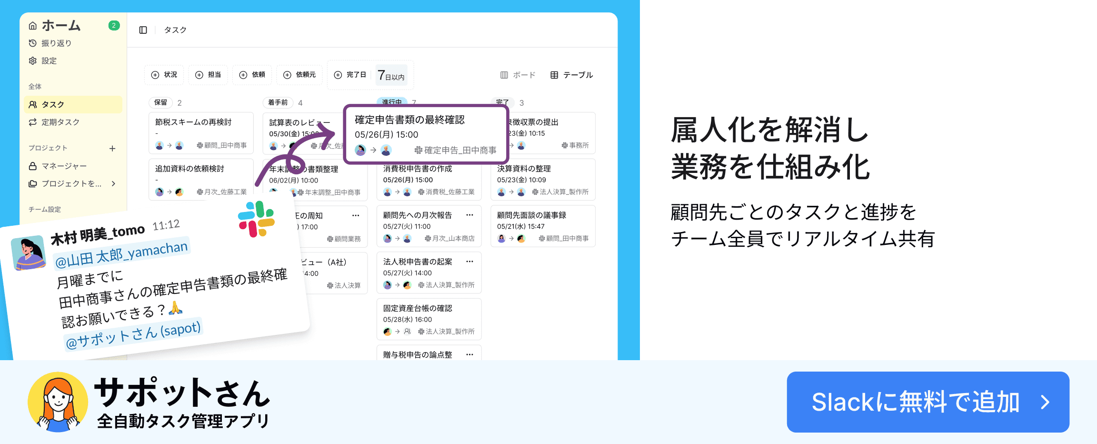The width and height of the screenshot is (1097, 444).
Task: Click the people icon beside タスク sidebar item
Action: (33, 104)
